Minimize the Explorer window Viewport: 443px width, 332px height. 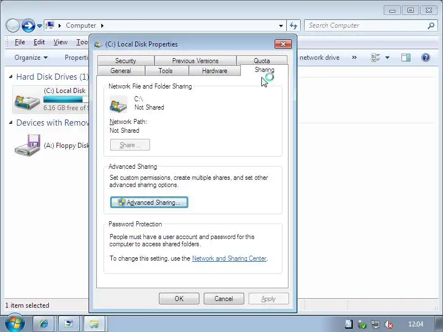coord(392,11)
